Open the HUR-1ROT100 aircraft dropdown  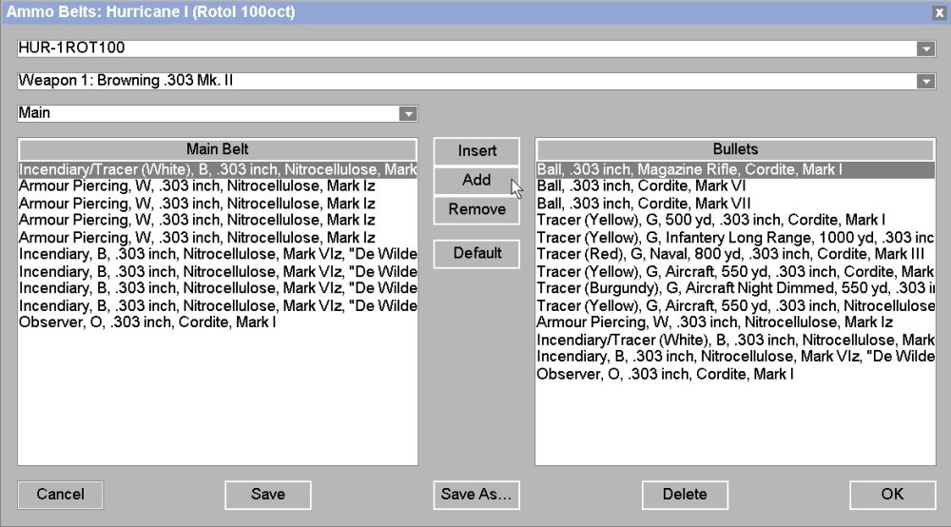point(925,49)
